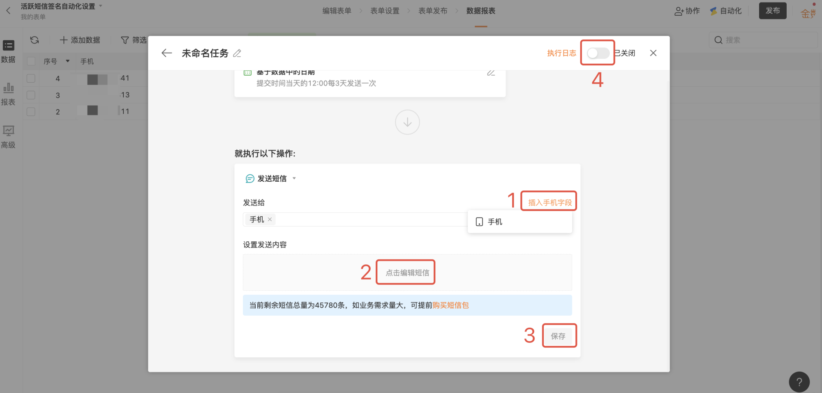The image size is (822, 393).
Task: Click the trigger text 提交时间当天的12:00每3天发送一次
Action: 316,83
